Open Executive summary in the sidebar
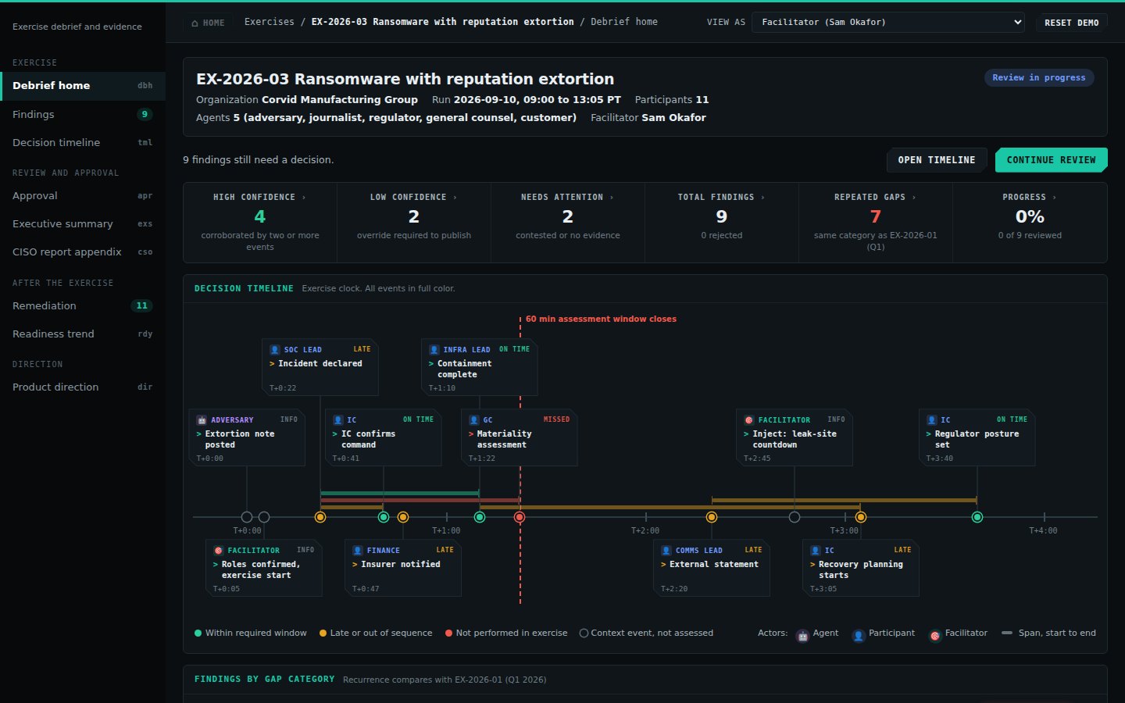 83,224
